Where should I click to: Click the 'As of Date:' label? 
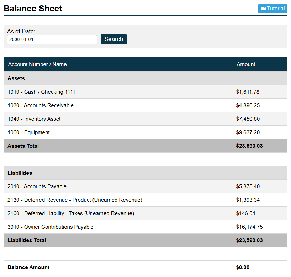(x=21, y=31)
